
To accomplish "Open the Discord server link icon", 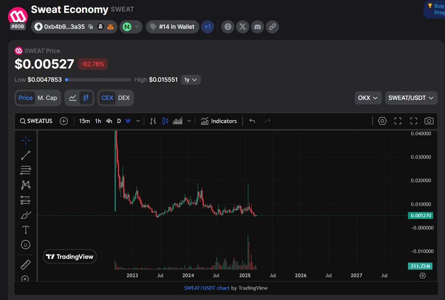I will coord(258,27).
